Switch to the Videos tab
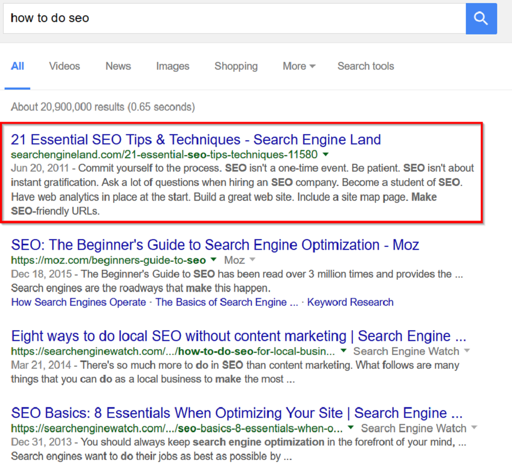Screen dimensions: 512x466 click(65, 66)
